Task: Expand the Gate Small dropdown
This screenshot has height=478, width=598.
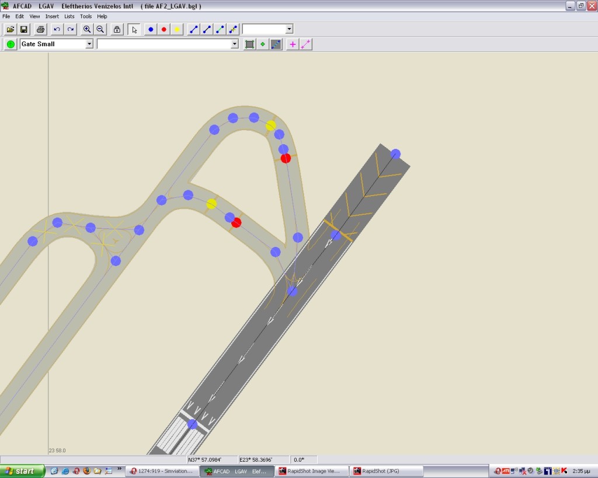Action: pyautogui.click(x=89, y=44)
